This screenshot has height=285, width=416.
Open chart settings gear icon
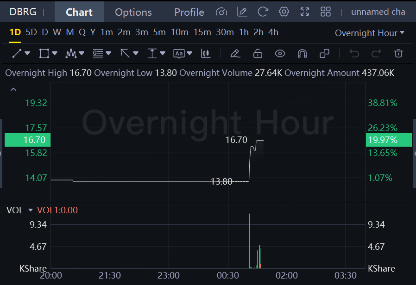(284, 12)
